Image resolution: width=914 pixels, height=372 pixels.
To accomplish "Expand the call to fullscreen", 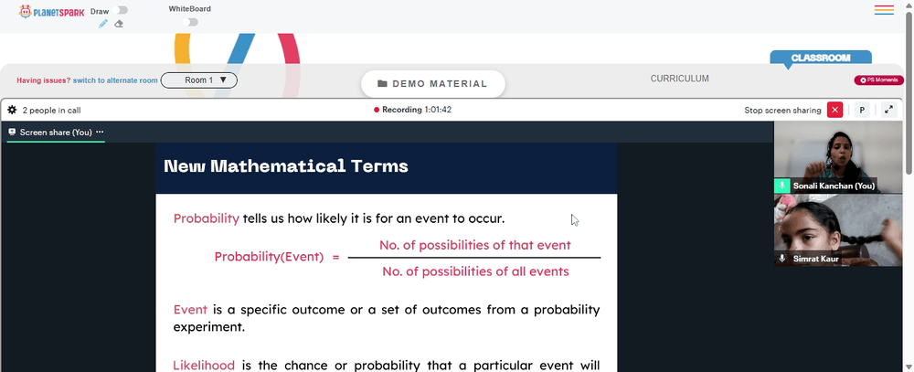I will coord(888,110).
